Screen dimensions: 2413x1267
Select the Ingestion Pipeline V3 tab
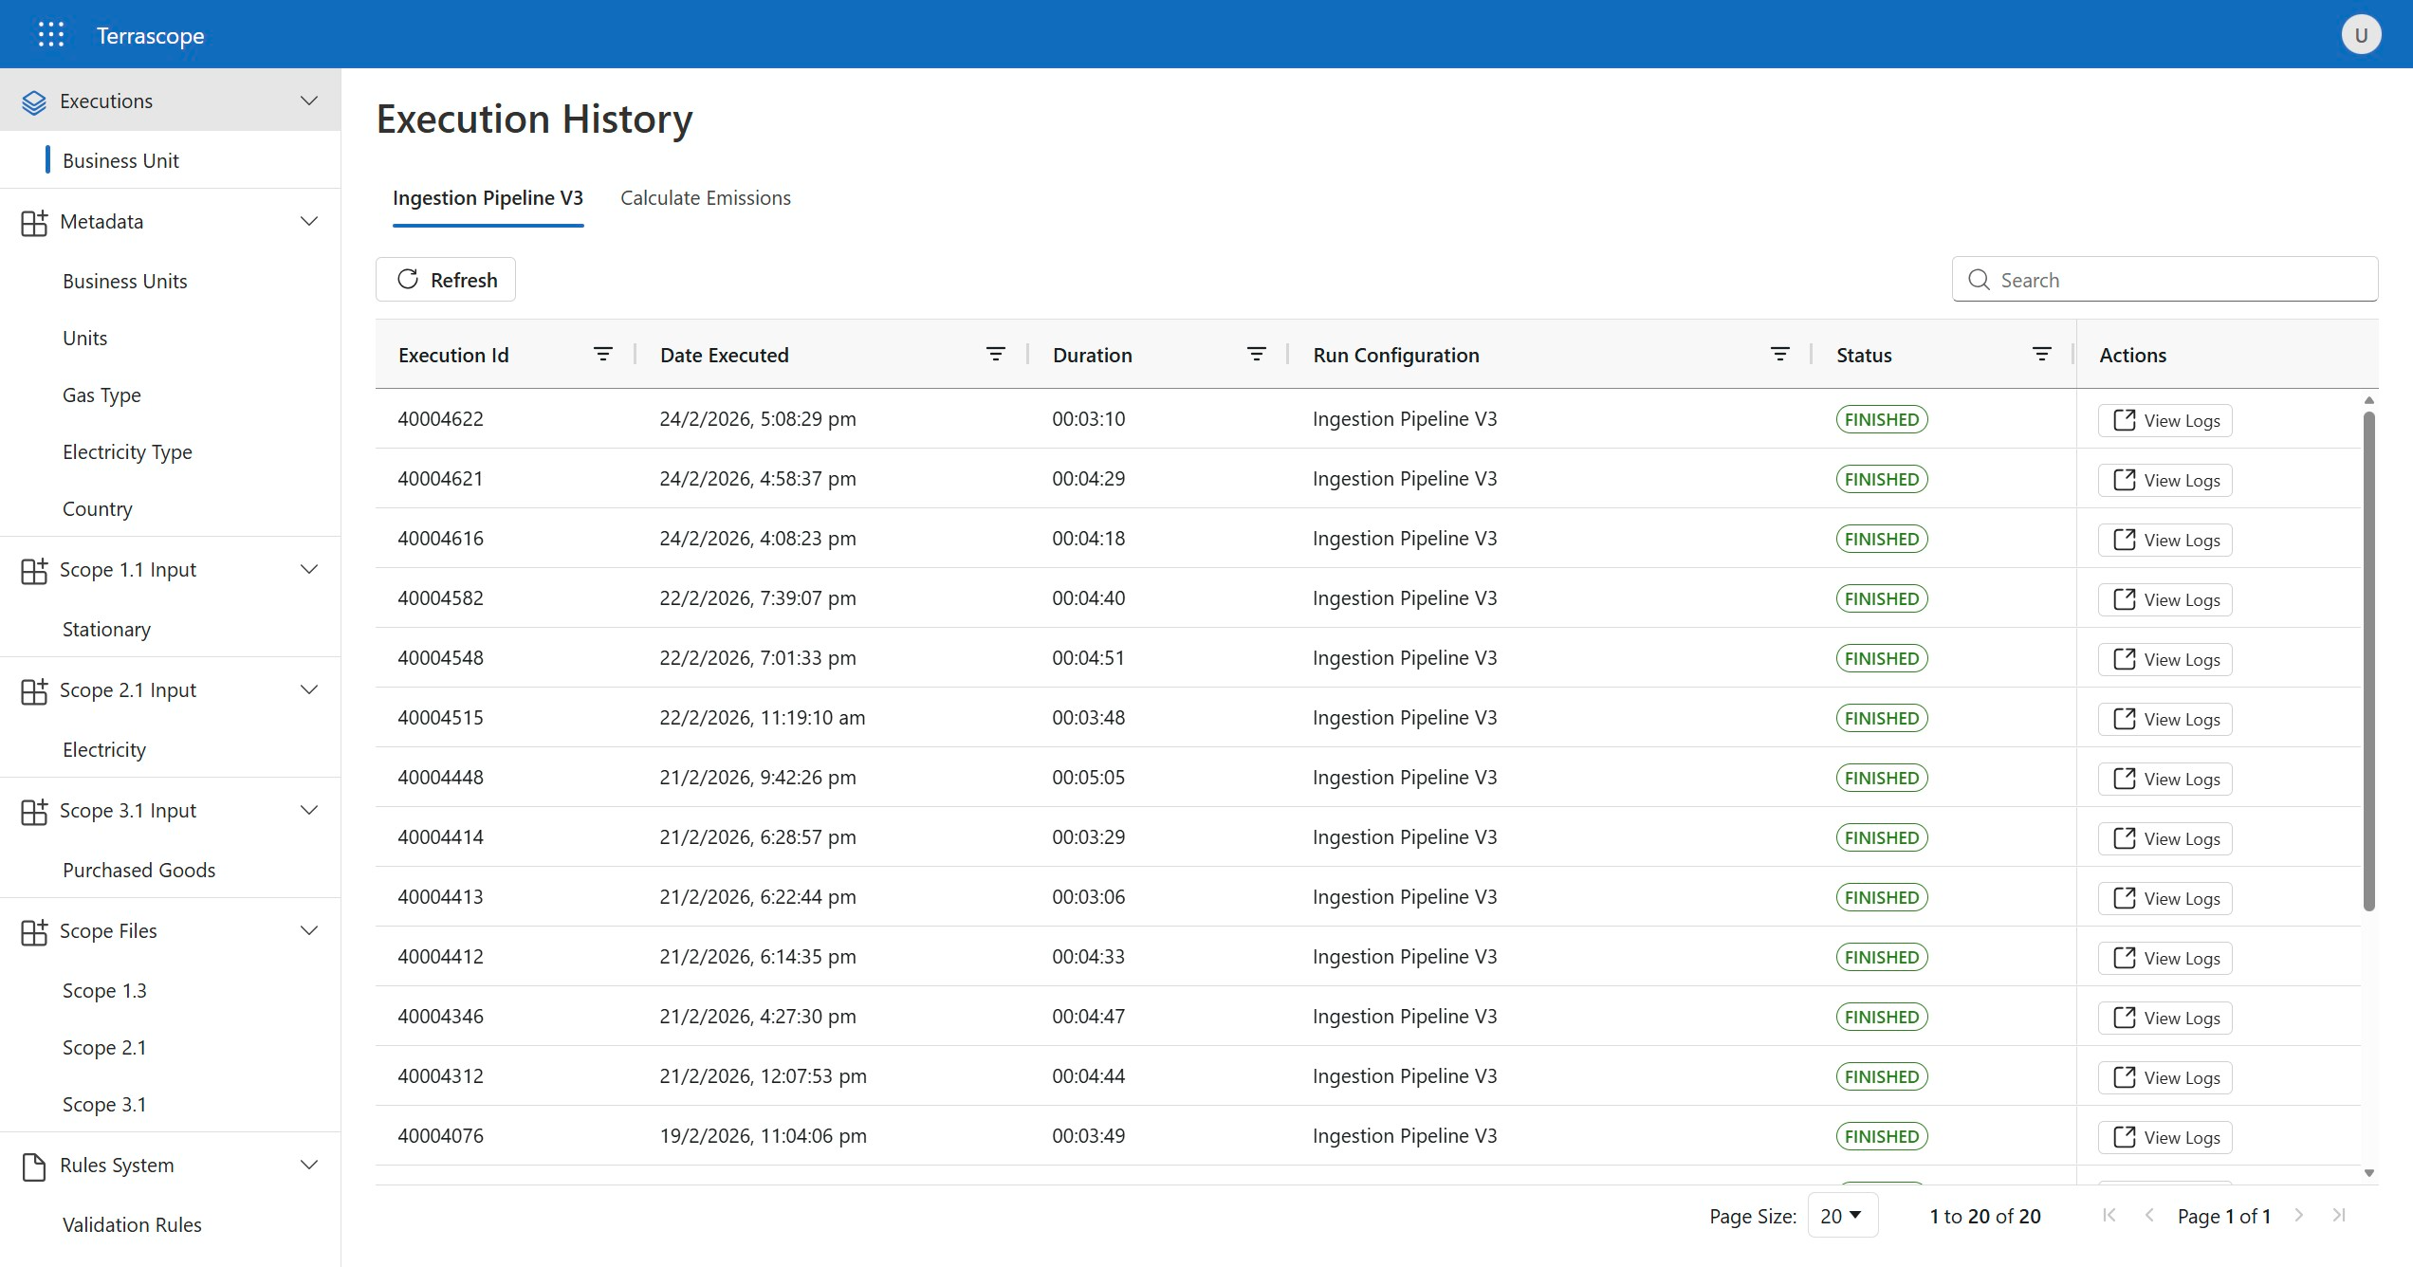tap(488, 198)
